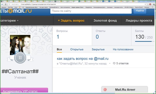Click the 5 ответов link
The width and height of the screenshot is (156, 94).
pyautogui.click(x=122, y=63)
